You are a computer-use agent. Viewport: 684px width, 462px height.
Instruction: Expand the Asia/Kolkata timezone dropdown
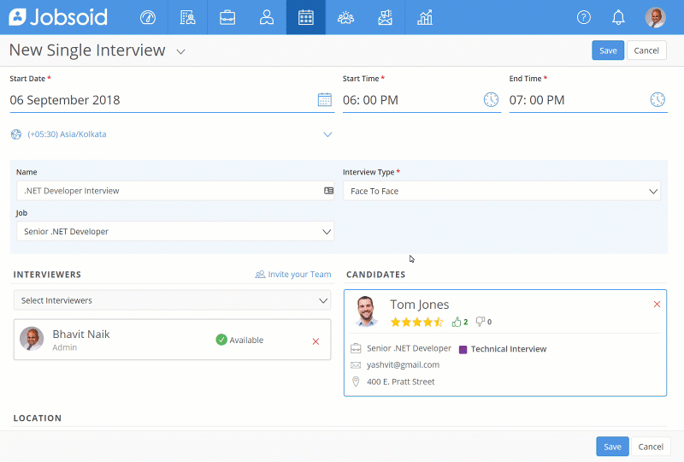[327, 134]
